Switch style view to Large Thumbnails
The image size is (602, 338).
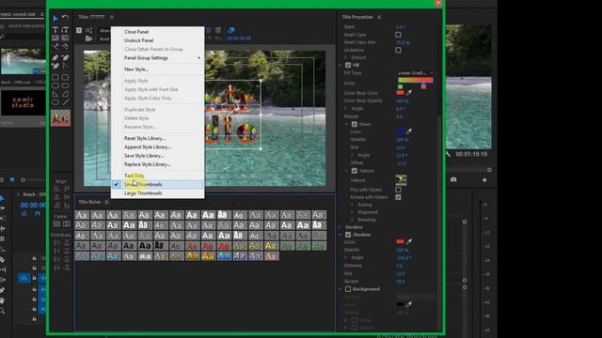coord(158,193)
